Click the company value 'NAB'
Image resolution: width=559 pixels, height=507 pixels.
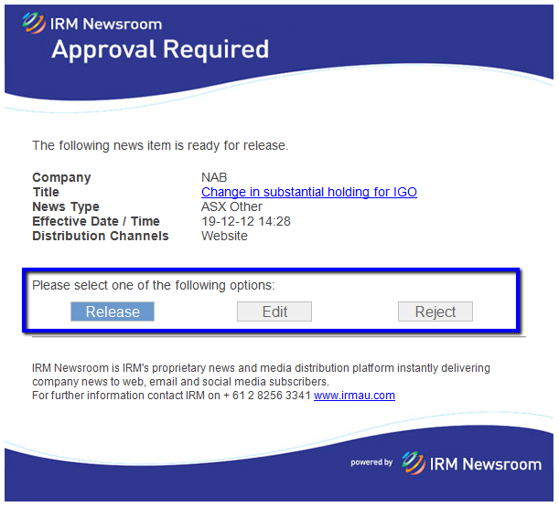coord(214,177)
